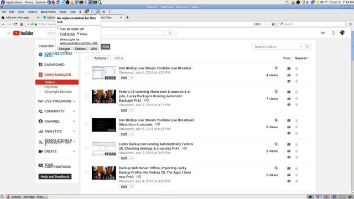Click the thumbs up icon for Fedora 28 video

pos(289,98)
